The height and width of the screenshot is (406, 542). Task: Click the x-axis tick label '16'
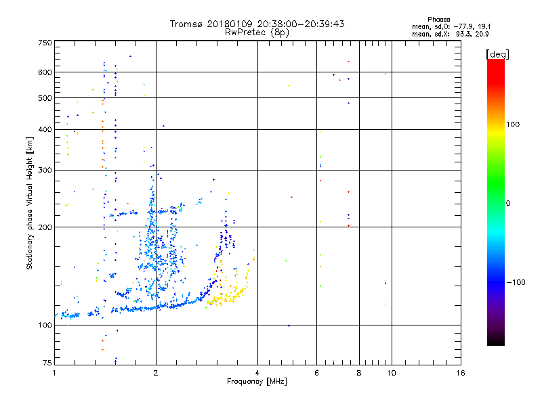click(x=461, y=373)
